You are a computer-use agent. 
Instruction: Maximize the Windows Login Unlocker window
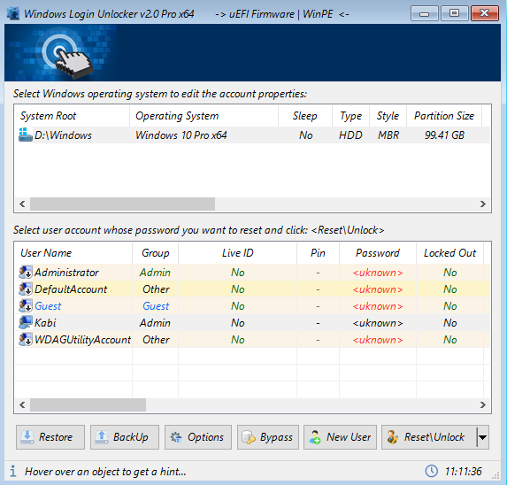click(454, 13)
